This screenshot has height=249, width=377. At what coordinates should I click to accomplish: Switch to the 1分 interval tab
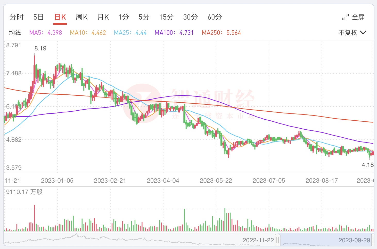(x=124, y=17)
